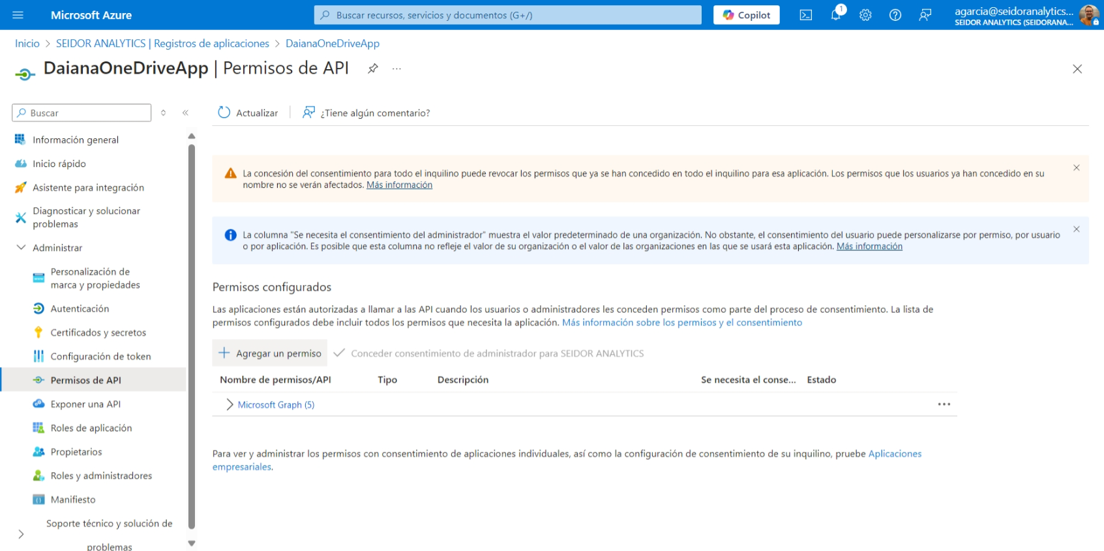Open the hamburger portal menu
The image size is (1104, 551).
tap(18, 15)
